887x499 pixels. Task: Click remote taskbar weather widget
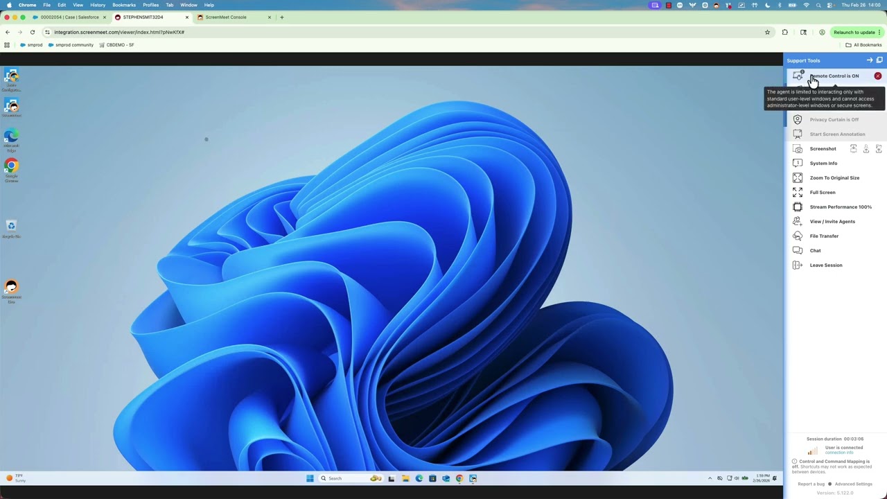coord(15,478)
